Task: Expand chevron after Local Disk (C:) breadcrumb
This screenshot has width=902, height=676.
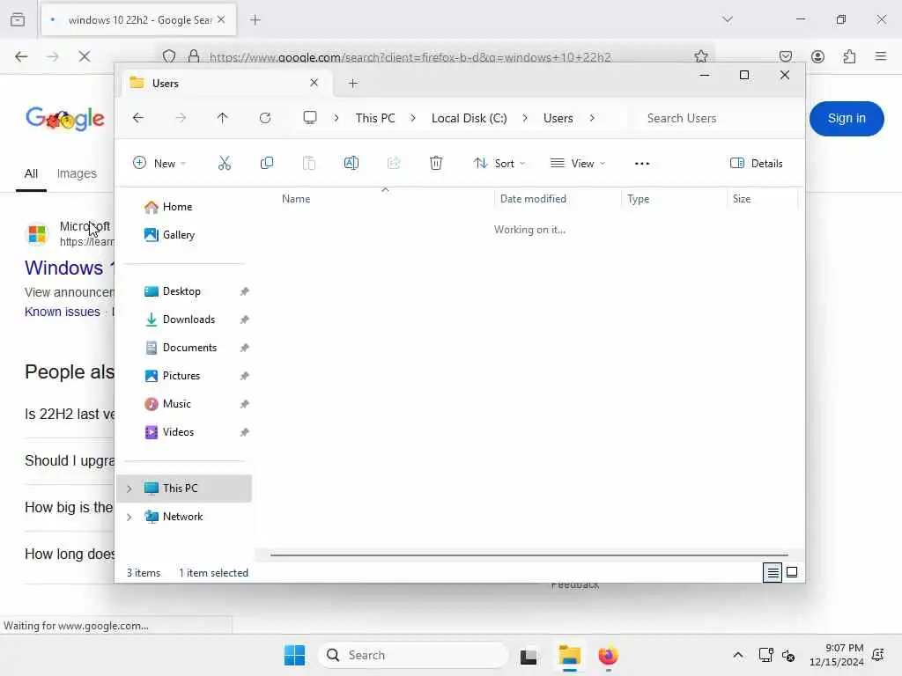Action: (x=525, y=118)
